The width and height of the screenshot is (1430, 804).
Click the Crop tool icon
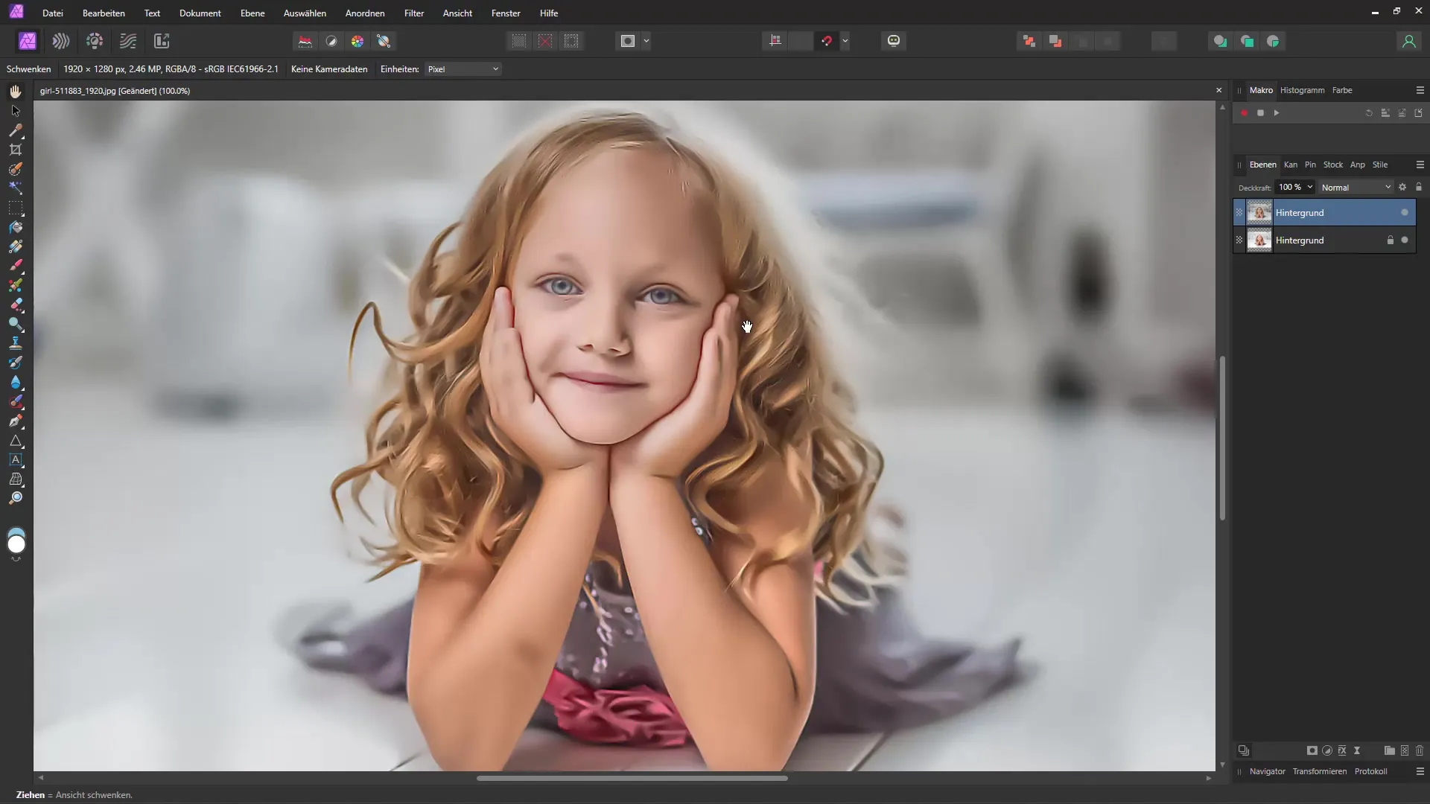15,149
